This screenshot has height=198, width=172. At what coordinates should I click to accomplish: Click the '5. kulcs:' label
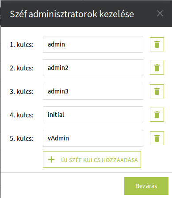[x=22, y=139]
